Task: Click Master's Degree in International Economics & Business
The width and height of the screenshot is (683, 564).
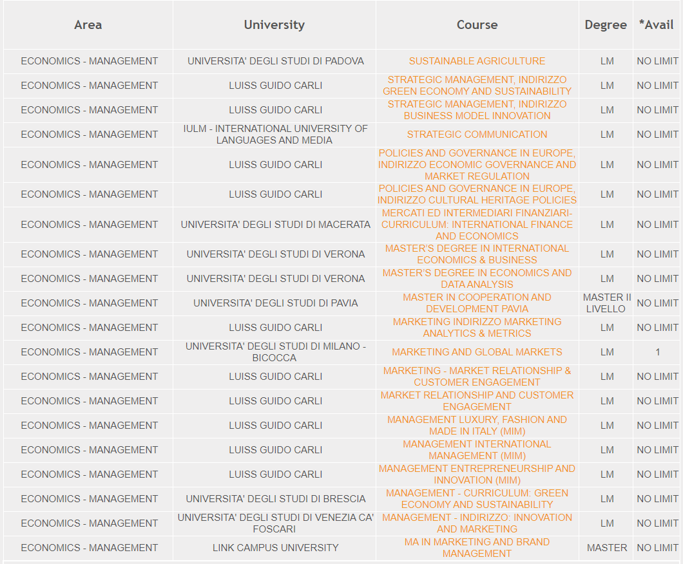Action: (x=477, y=254)
